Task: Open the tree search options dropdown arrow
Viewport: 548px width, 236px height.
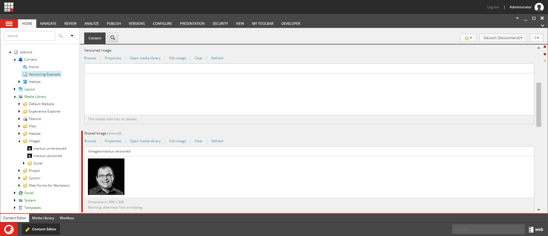Action: tap(72, 36)
